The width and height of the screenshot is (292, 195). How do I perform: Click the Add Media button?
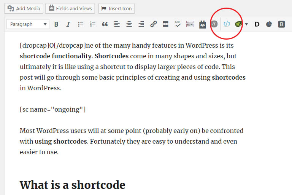24,9
